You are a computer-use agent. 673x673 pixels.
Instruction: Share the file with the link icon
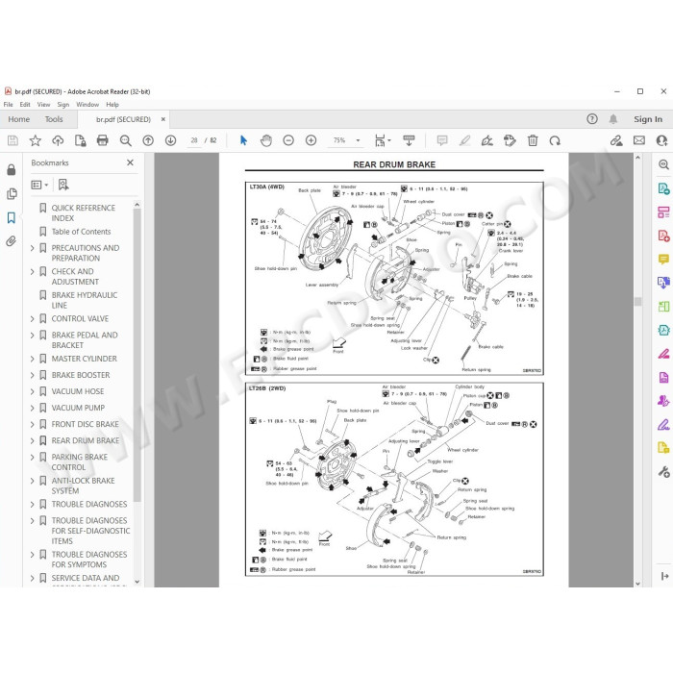pyautogui.click(x=616, y=140)
